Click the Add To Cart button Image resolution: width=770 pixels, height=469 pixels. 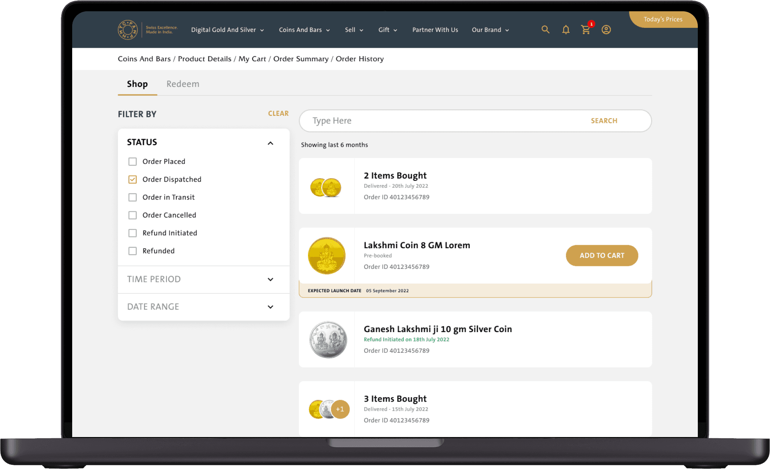tap(602, 255)
